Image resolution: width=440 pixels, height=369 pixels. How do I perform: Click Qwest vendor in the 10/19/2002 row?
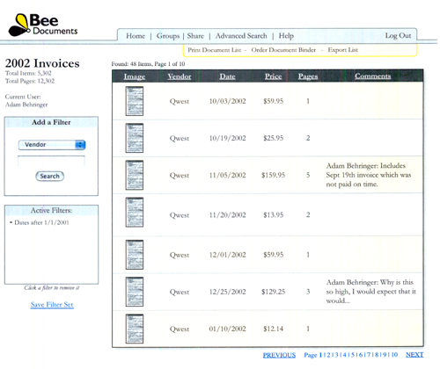(180, 138)
